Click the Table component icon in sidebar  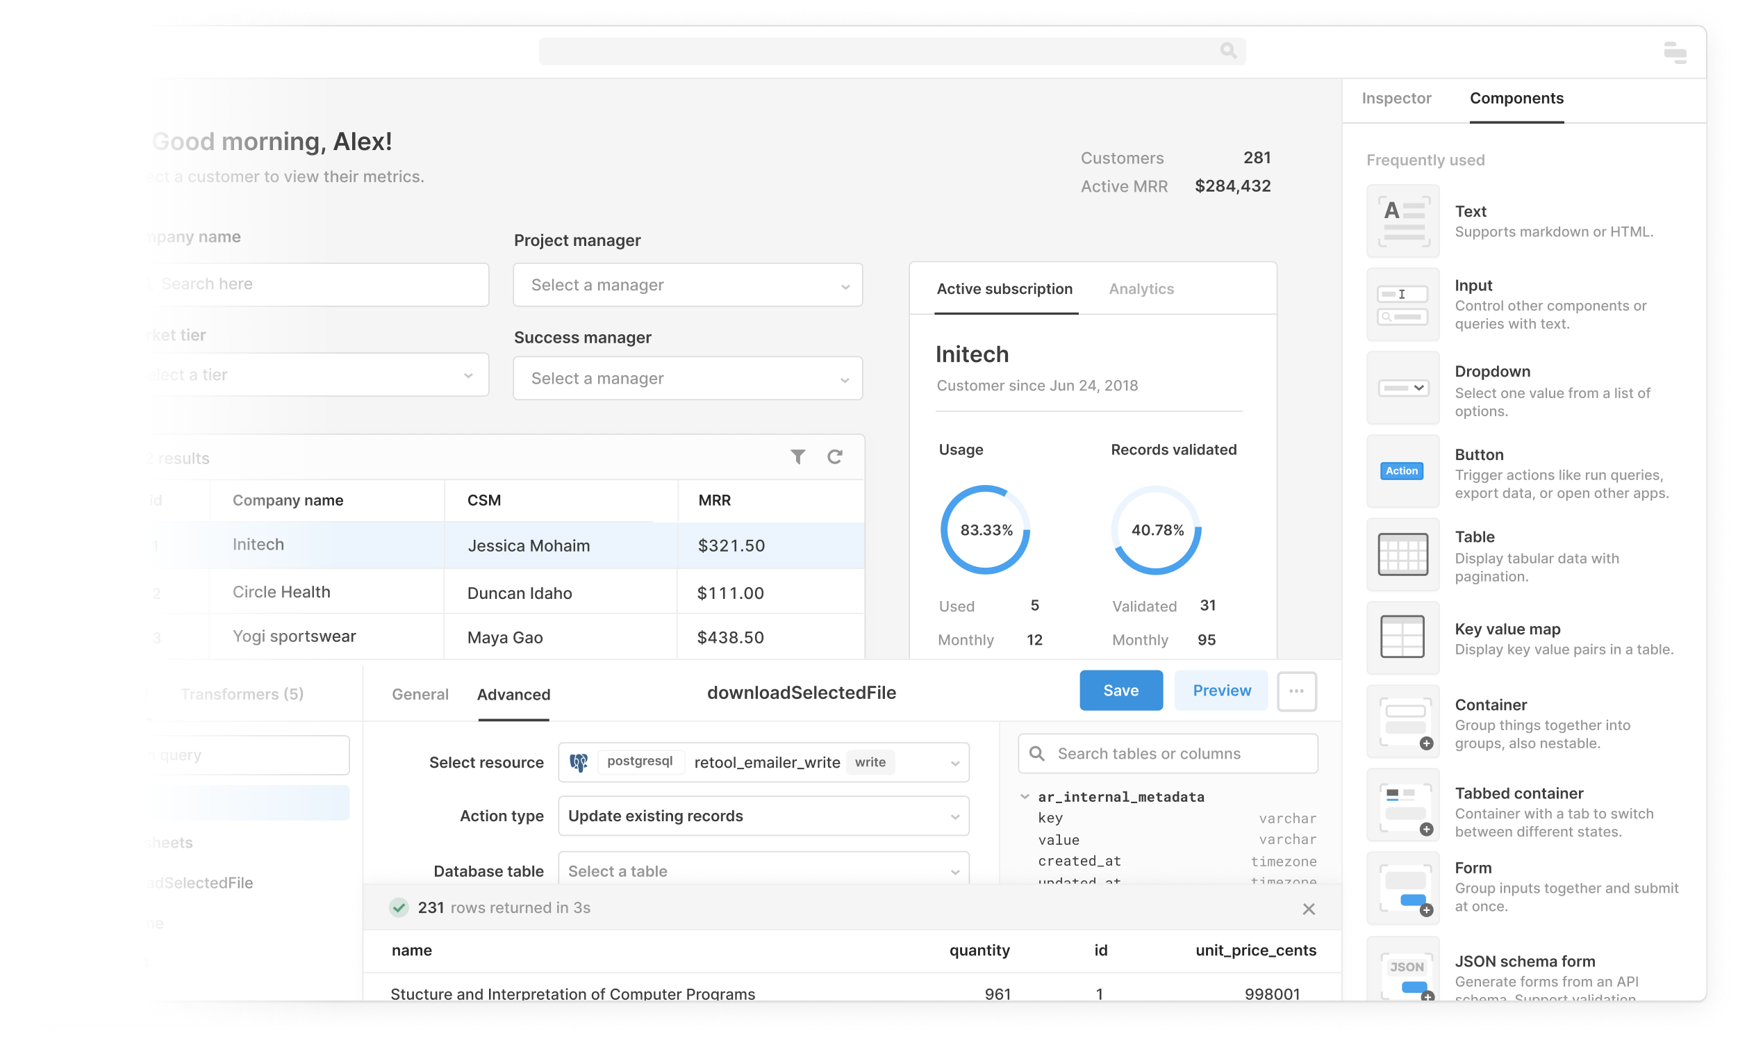(x=1402, y=554)
